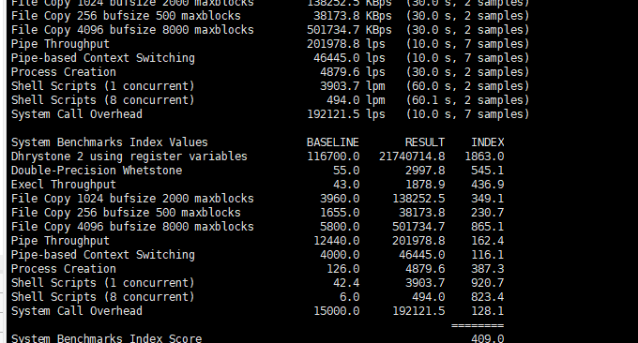The image size is (638, 343).
Task: Click the "501734.7 KBps" throughput value
Action: (x=349, y=30)
